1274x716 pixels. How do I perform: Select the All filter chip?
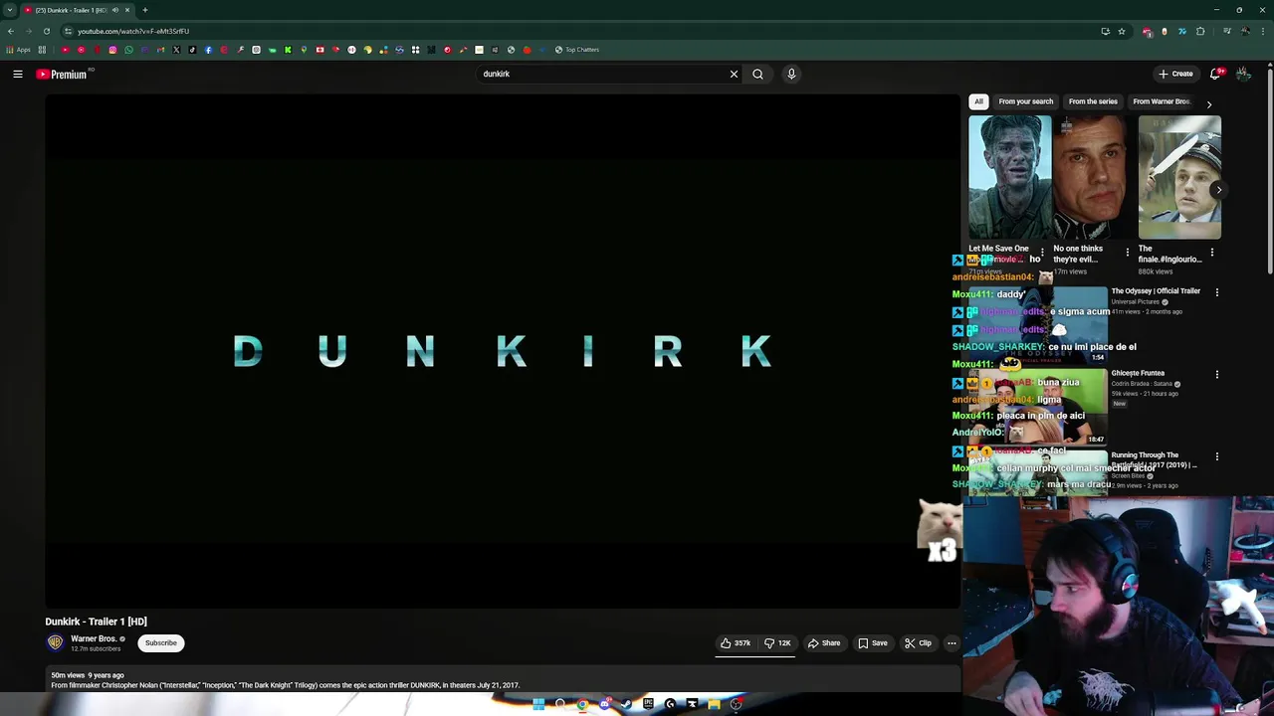tap(978, 101)
